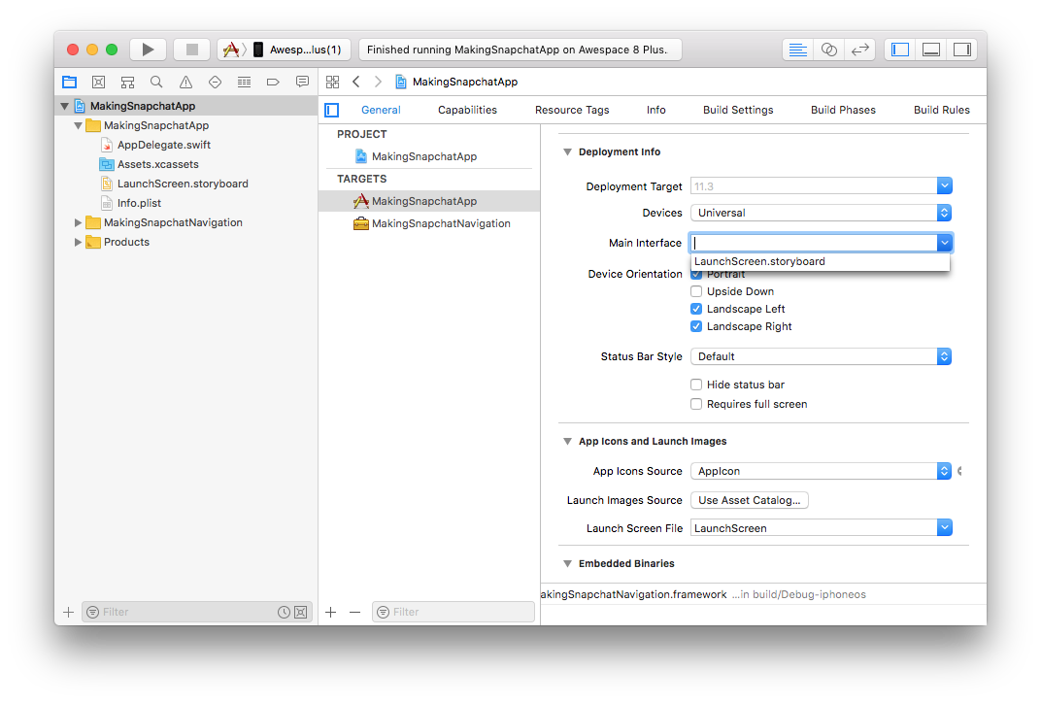Switch to the General tab
This screenshot has height=703, width=1041.
tap(381, 110)
